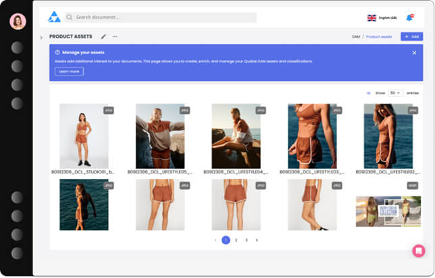Open the Show 50 entries dropdown
Screen dimensions: 435x278
coord(395,93)
